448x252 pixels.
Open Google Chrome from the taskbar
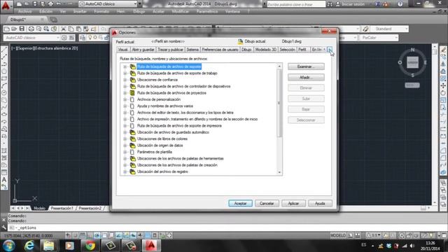click(x=90, y=246)
